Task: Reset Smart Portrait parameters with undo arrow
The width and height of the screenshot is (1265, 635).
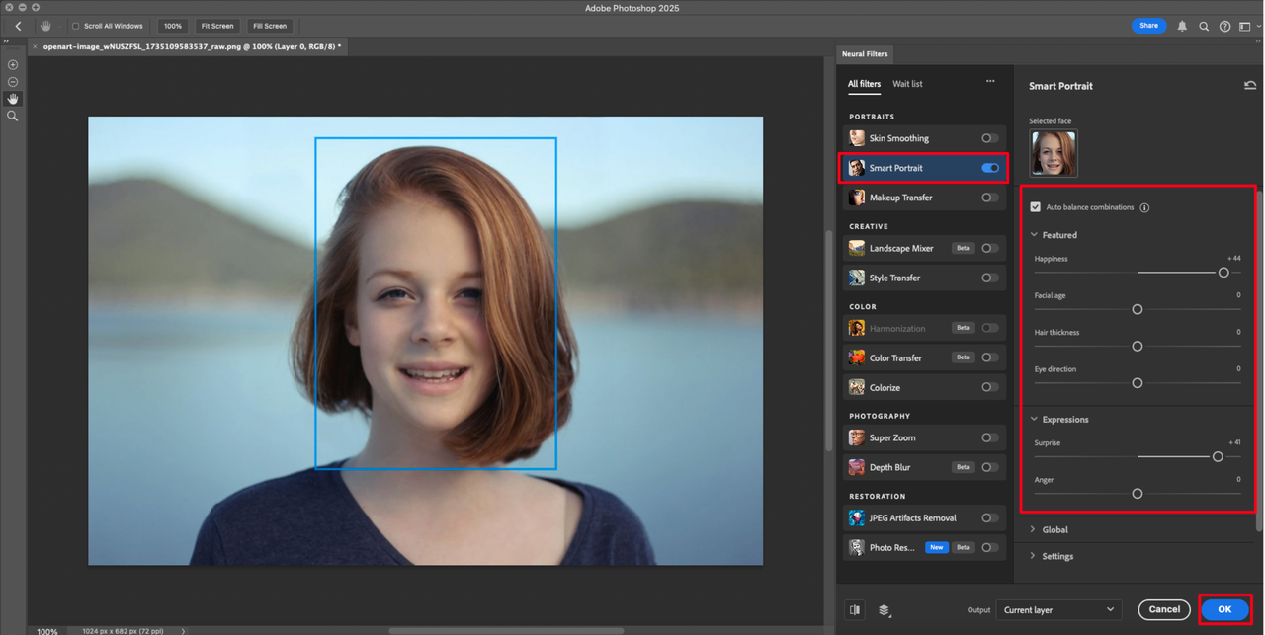Action: point(1250,86)
